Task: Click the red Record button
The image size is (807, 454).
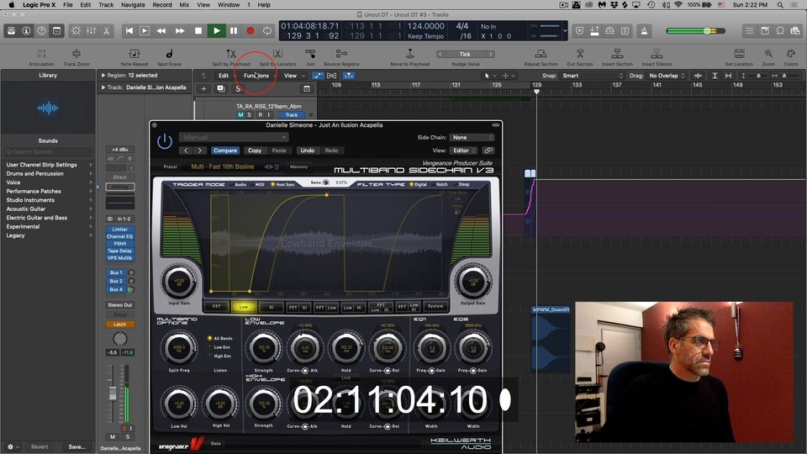Action: [251, 31]
